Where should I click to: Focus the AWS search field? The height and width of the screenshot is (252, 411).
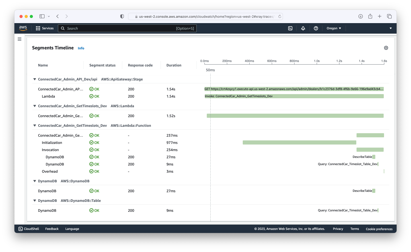pos(127,28)
